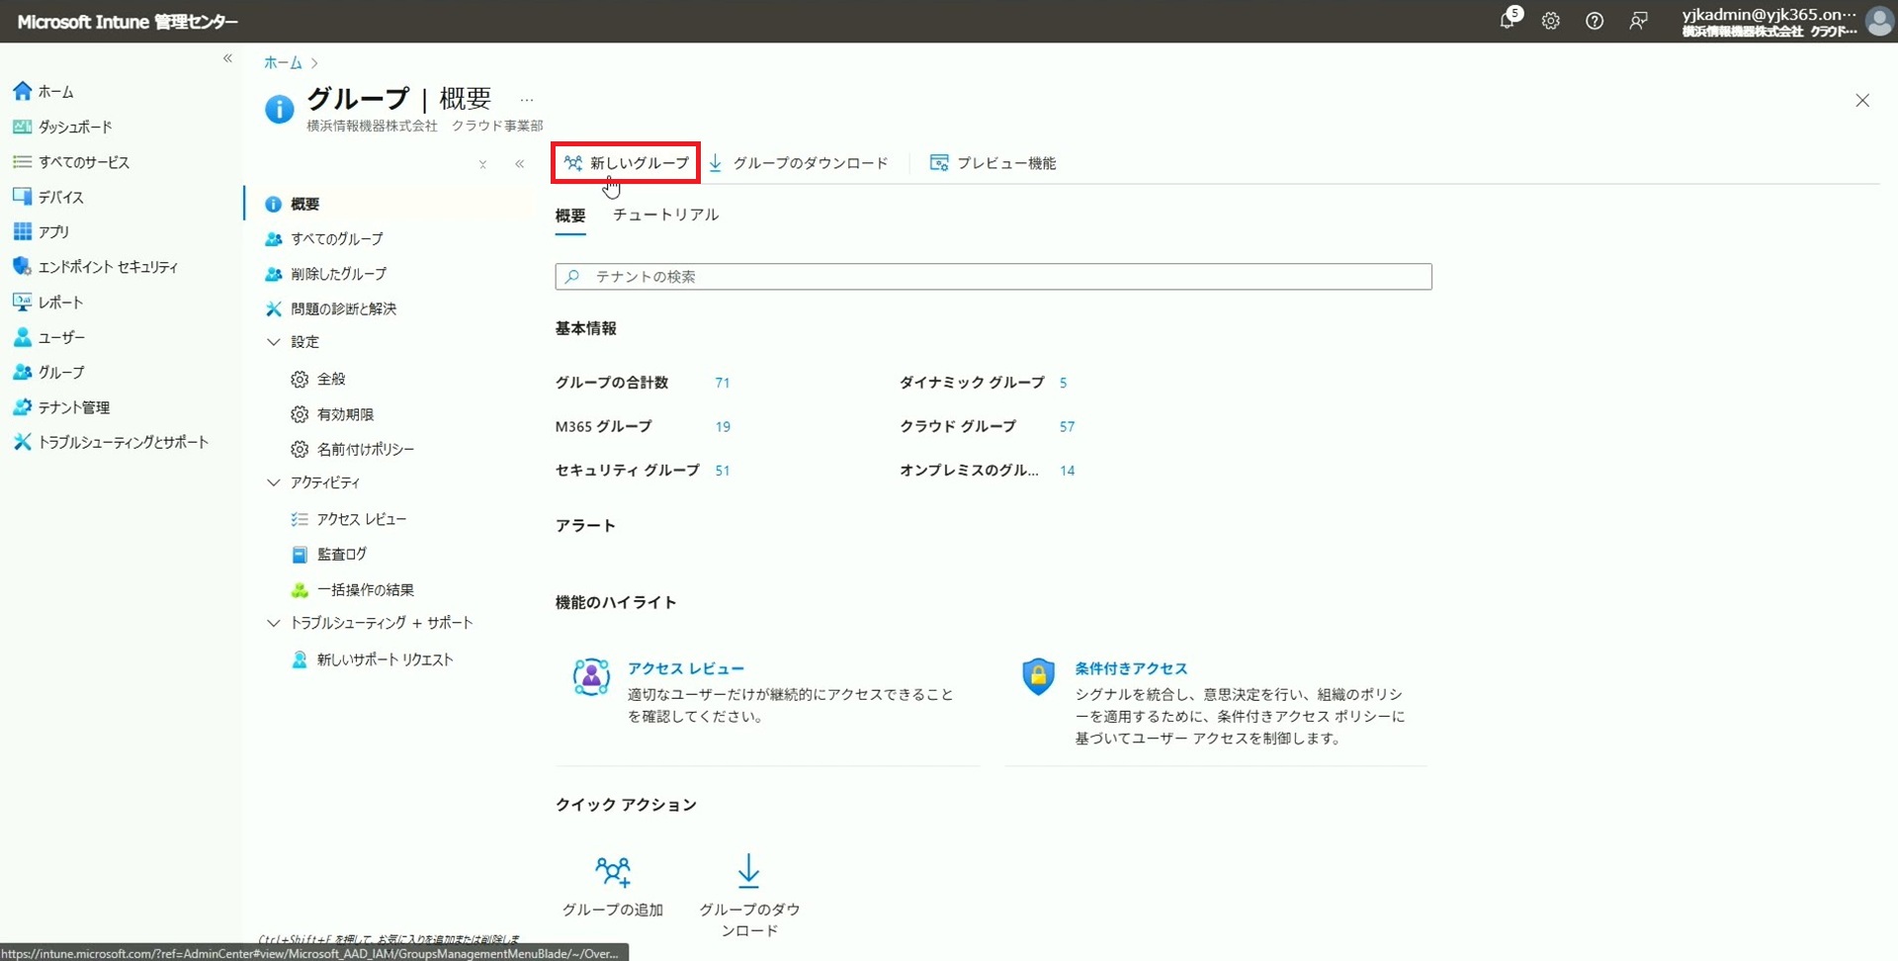Click the conditional access shield icon

[1038, 676]
